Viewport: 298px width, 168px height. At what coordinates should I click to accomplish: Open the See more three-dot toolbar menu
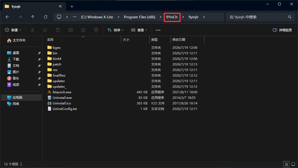pyautogui.click(x=158, y=30)
